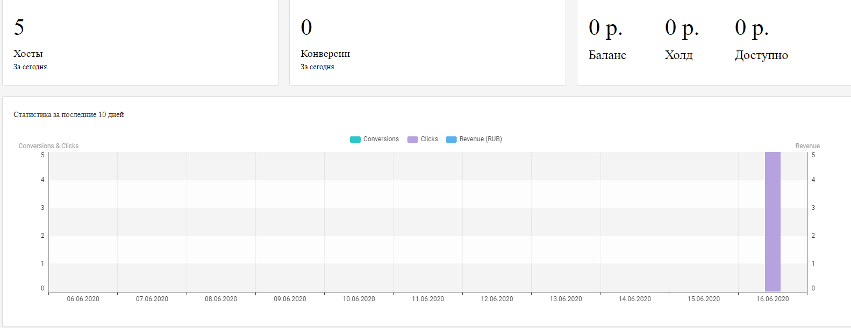
Task: Click the 16.06.2020 date axis label
Action: 773,299
